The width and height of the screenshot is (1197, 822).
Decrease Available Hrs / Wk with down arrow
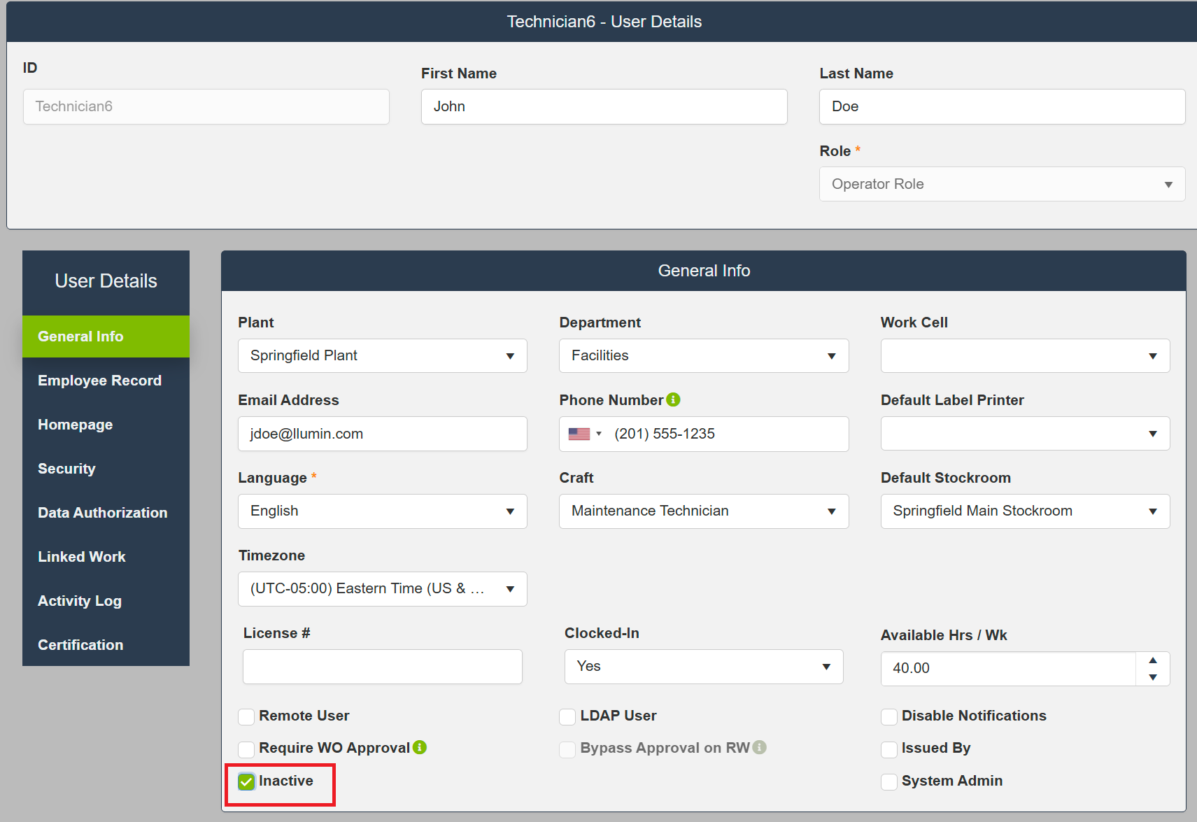[x=1152, y=677]
